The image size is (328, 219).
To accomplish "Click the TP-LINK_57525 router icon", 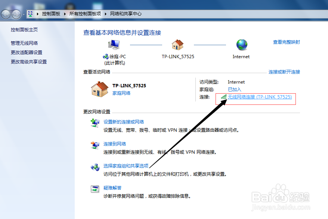I will tap(178, 44).
